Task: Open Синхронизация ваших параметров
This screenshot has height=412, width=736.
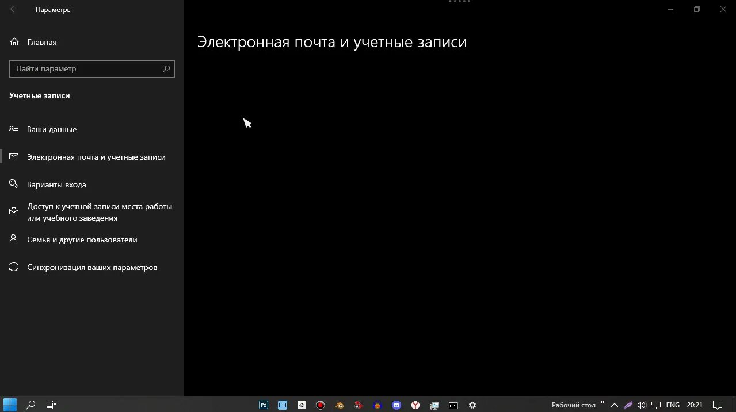Action: [x=92, y=267]
